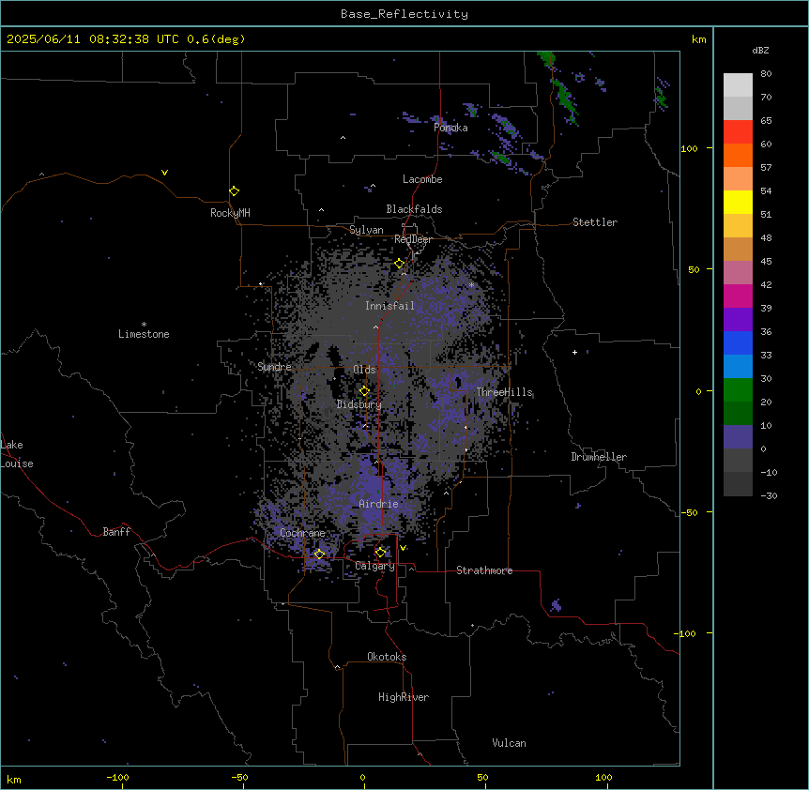Viewport: 809px width, 790px height.
Task: Click the HighRiver label
Action: 404,697
